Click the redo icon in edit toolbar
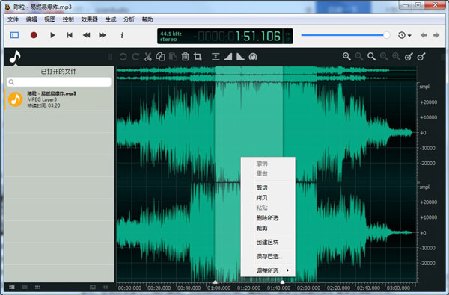 [x=135, y=57]
